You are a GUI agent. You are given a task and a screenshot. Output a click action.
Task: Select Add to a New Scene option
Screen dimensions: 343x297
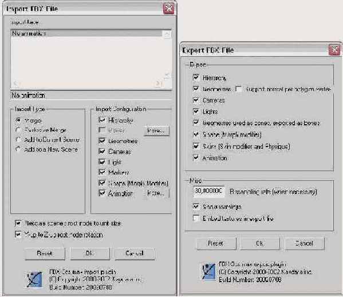(18, 149)
